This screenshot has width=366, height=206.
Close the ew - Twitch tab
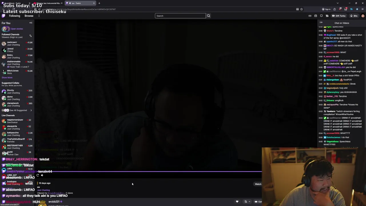94,3
